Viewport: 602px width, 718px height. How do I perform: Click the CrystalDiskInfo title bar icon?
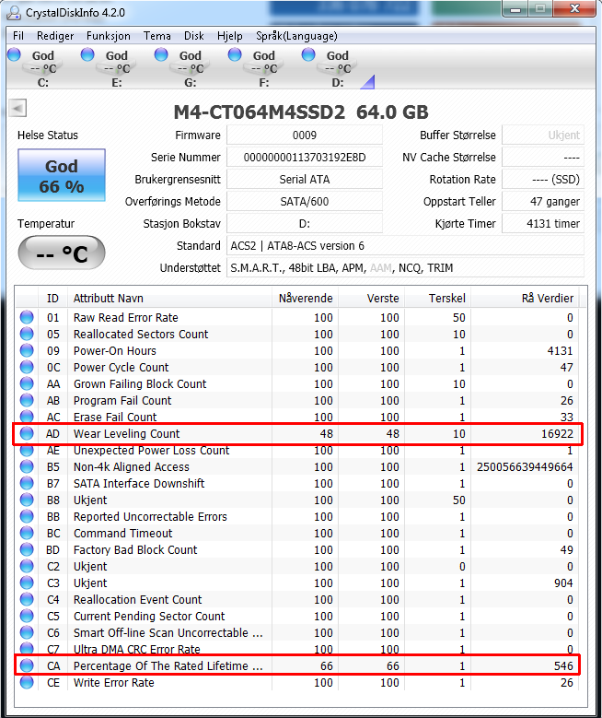coord(14,12)
